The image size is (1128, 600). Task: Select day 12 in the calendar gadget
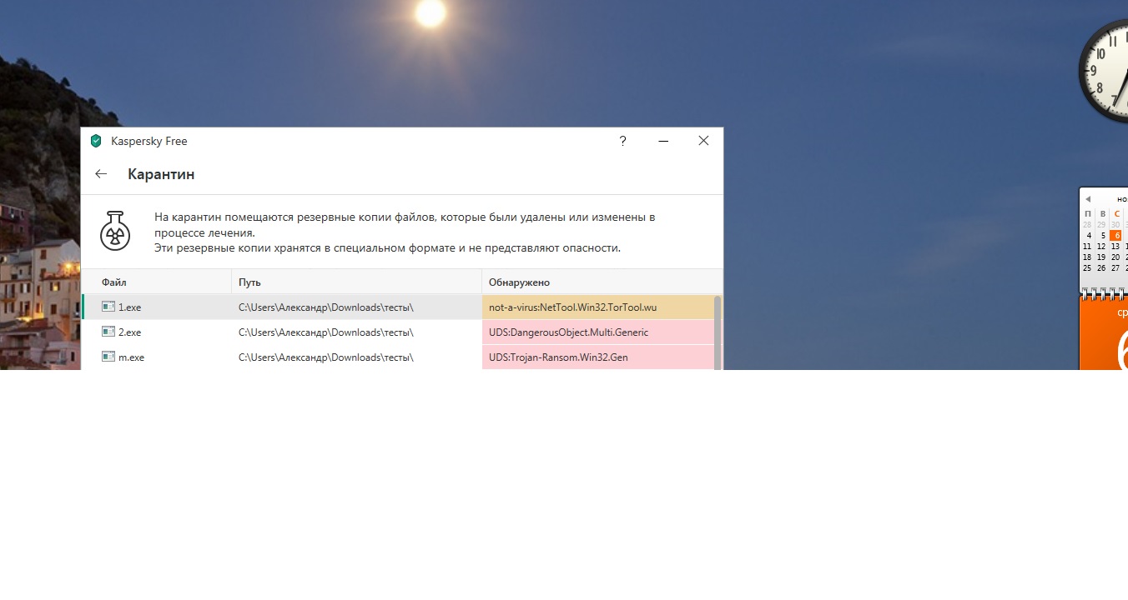[1101, 247]
